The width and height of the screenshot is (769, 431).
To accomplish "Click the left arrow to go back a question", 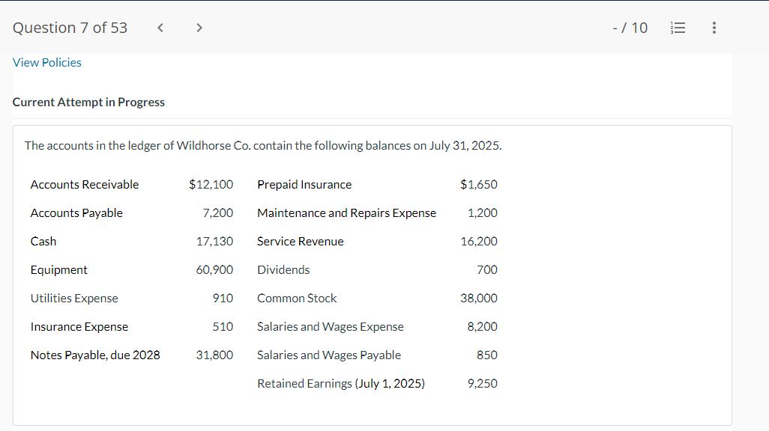I will (160, 27).
